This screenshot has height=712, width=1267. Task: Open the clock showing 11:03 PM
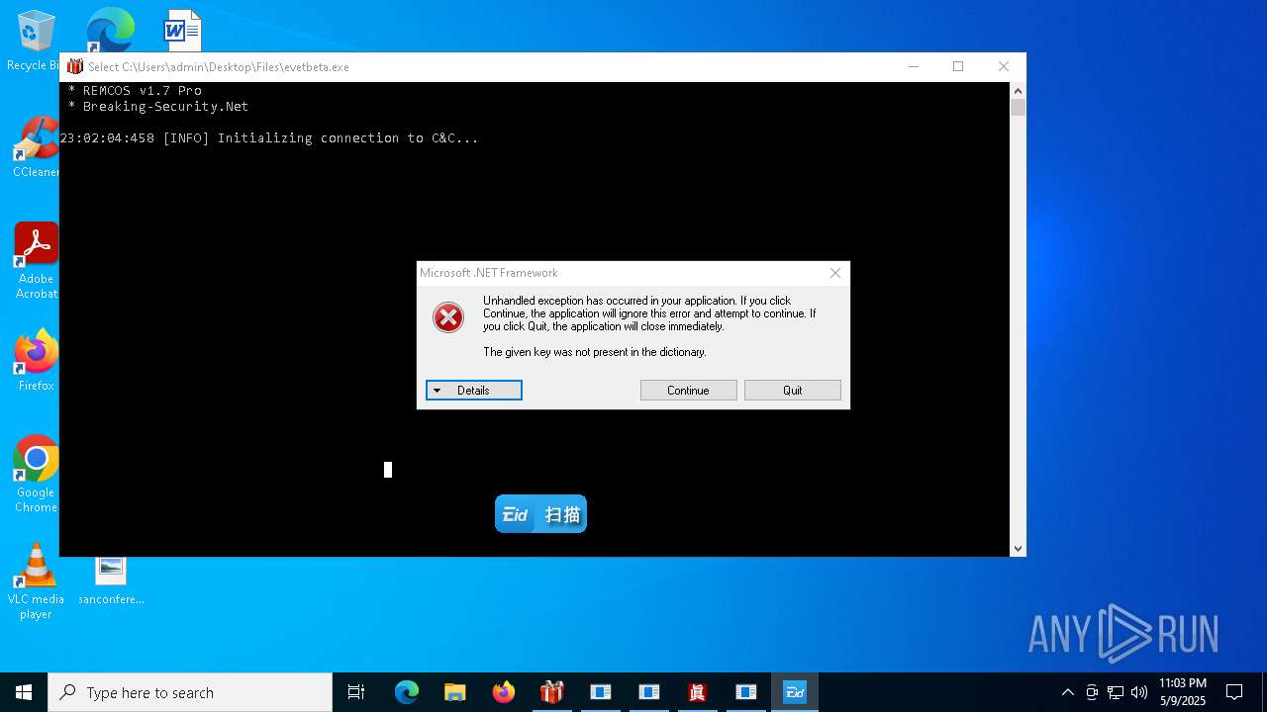coord(1183,692)
